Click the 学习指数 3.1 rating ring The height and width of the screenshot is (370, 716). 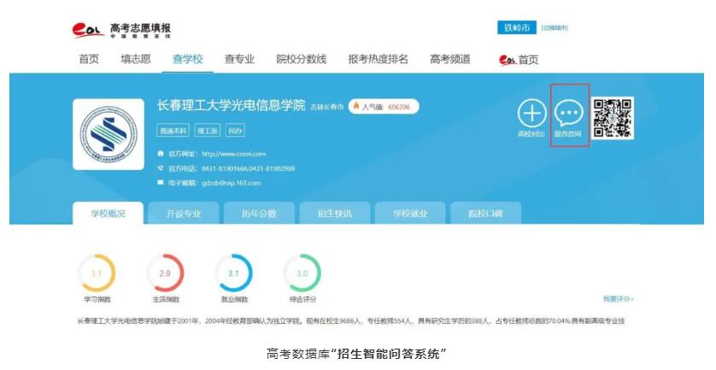click(97, 273)
